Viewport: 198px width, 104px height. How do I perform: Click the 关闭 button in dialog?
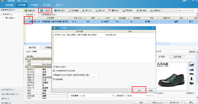click(x=150, y=90)
